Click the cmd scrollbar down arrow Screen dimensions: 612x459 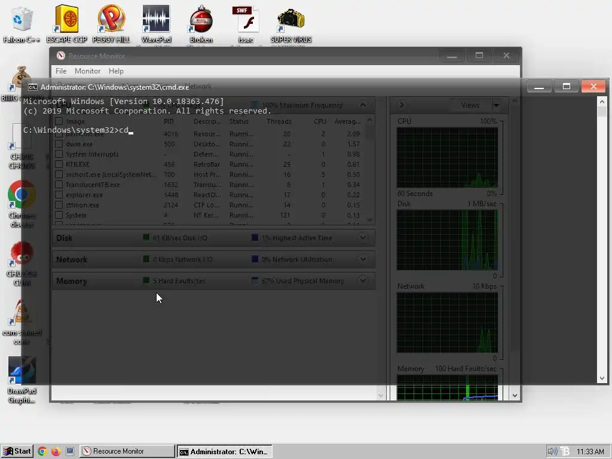click(x=602, y=378)
